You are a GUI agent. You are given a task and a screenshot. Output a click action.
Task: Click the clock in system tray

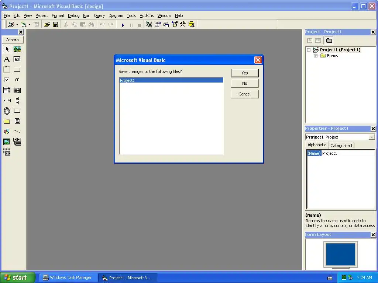pos(364,278)
